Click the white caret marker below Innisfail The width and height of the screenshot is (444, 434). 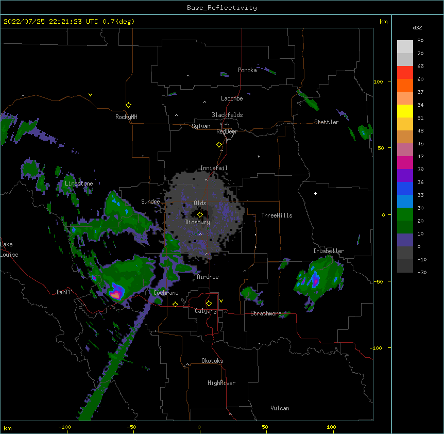click(206, 179)
